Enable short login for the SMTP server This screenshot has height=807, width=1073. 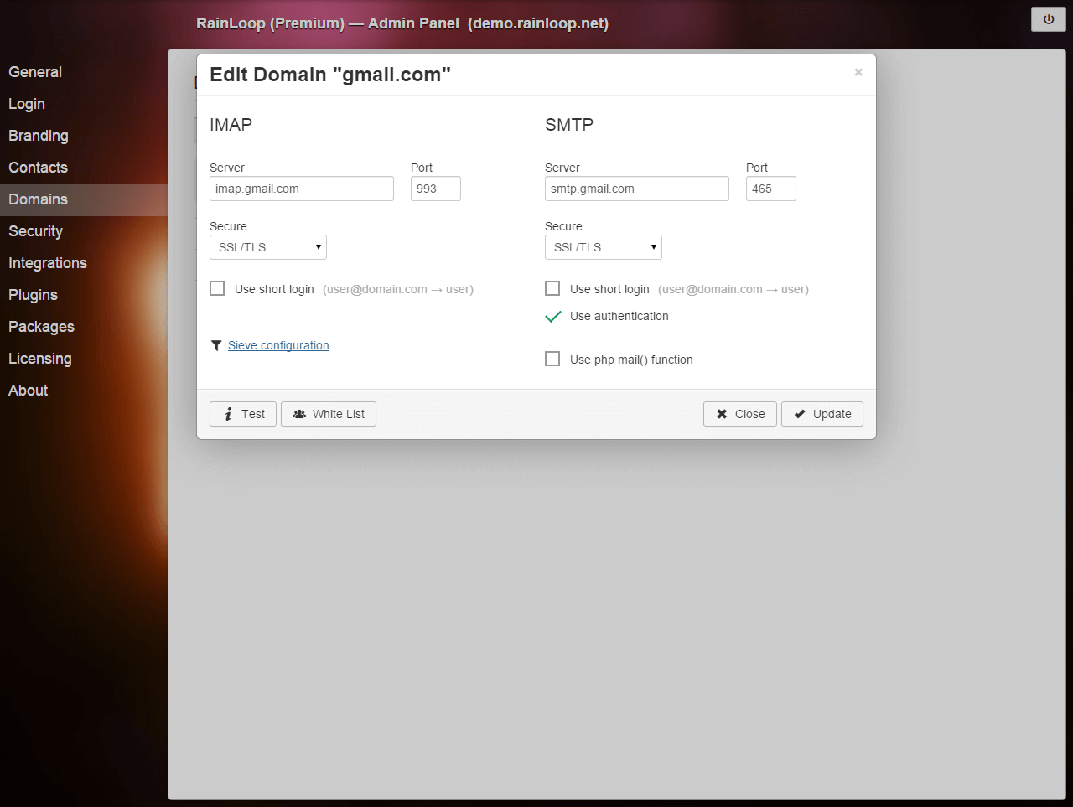tap(552, 288)
